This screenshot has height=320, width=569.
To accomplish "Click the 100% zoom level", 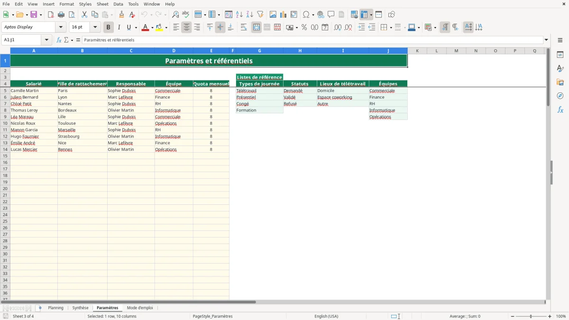I will [x=561, y=316].
